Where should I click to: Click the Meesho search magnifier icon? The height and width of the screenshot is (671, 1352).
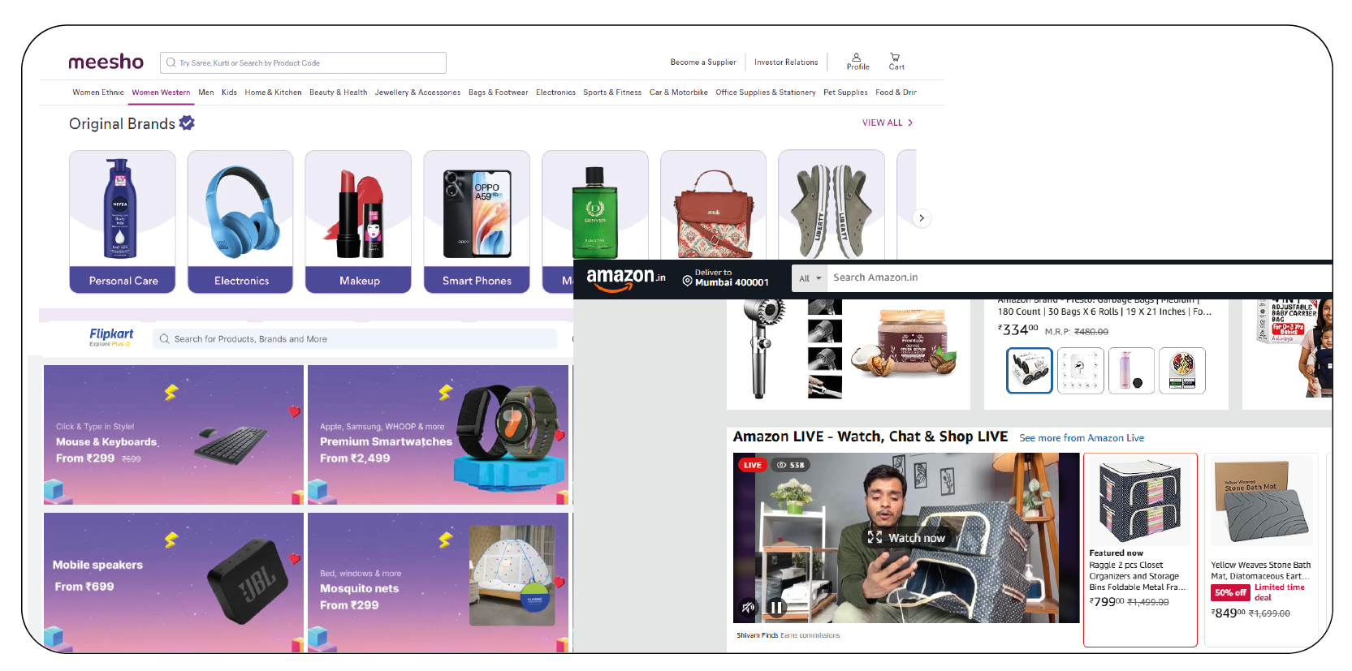(x=171, y=62)
